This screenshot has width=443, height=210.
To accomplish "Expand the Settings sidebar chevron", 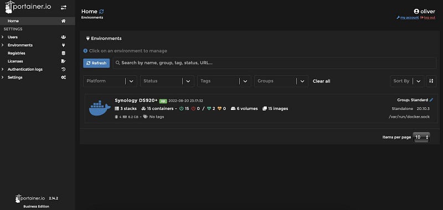I will click(x=2, y=77).
